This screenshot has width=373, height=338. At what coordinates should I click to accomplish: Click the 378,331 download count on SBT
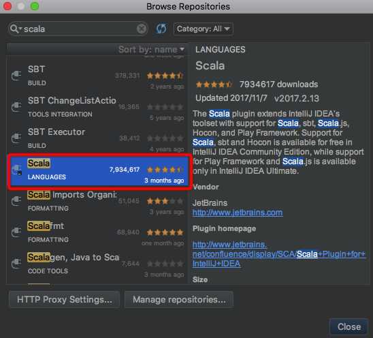point(127,76)
